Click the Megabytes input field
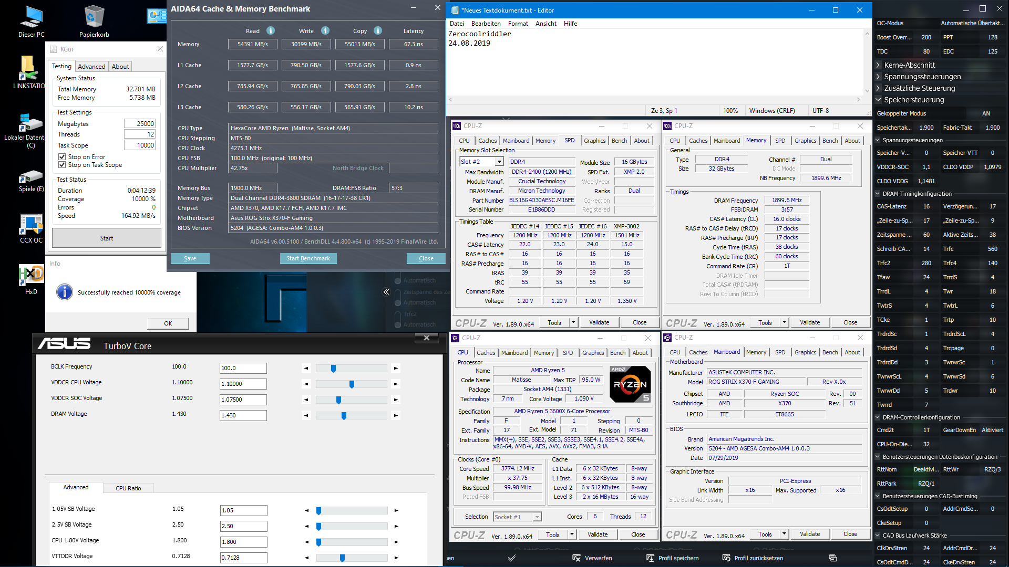This screenshot has width=1009, height=567. [x=140, y=124]
